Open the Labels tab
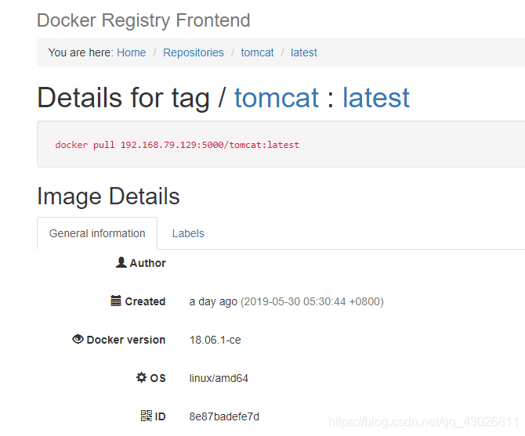 tap(188, 233)
